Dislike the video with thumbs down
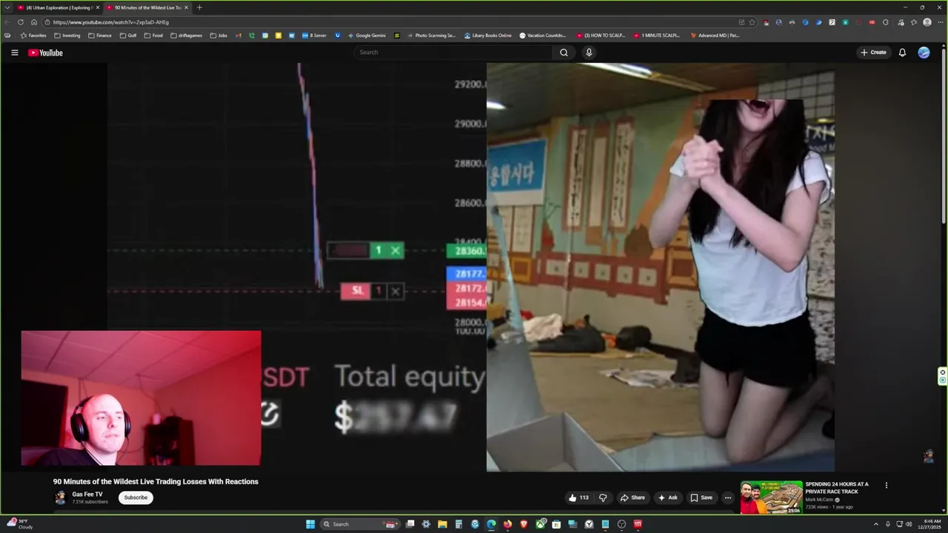This screenshot has width=948, height=533. coord(603,497)
